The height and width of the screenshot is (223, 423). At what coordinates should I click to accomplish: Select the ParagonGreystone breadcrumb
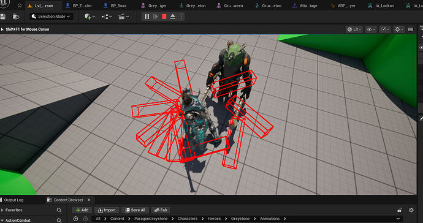151,219
